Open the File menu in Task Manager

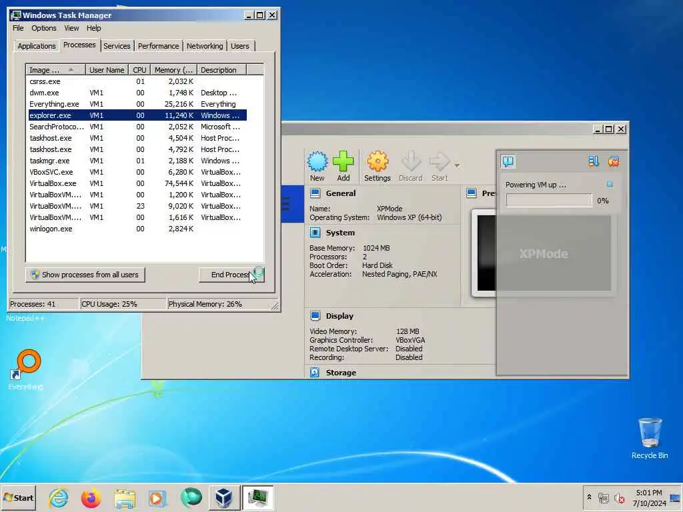pos(18,28)
